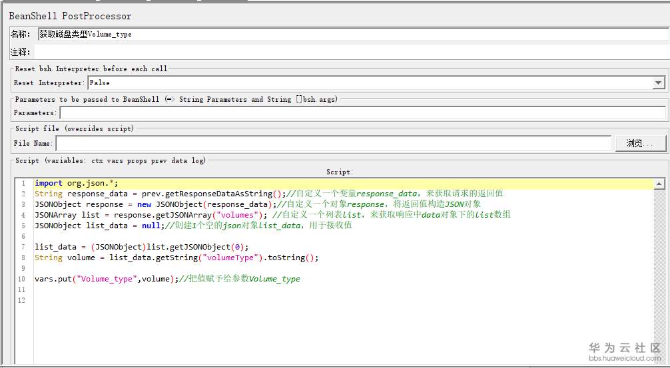Click the File Name input field
Viewport: 670px width, 368px height.
click(x=333, y=144)
